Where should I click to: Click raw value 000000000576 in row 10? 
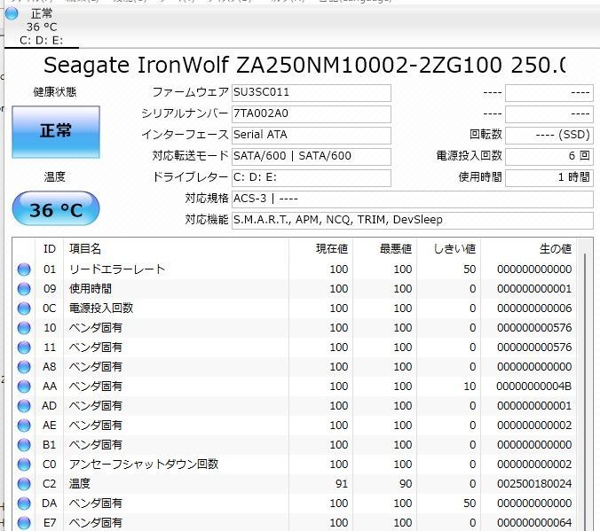pyautogui.click(x=534, y=328)
